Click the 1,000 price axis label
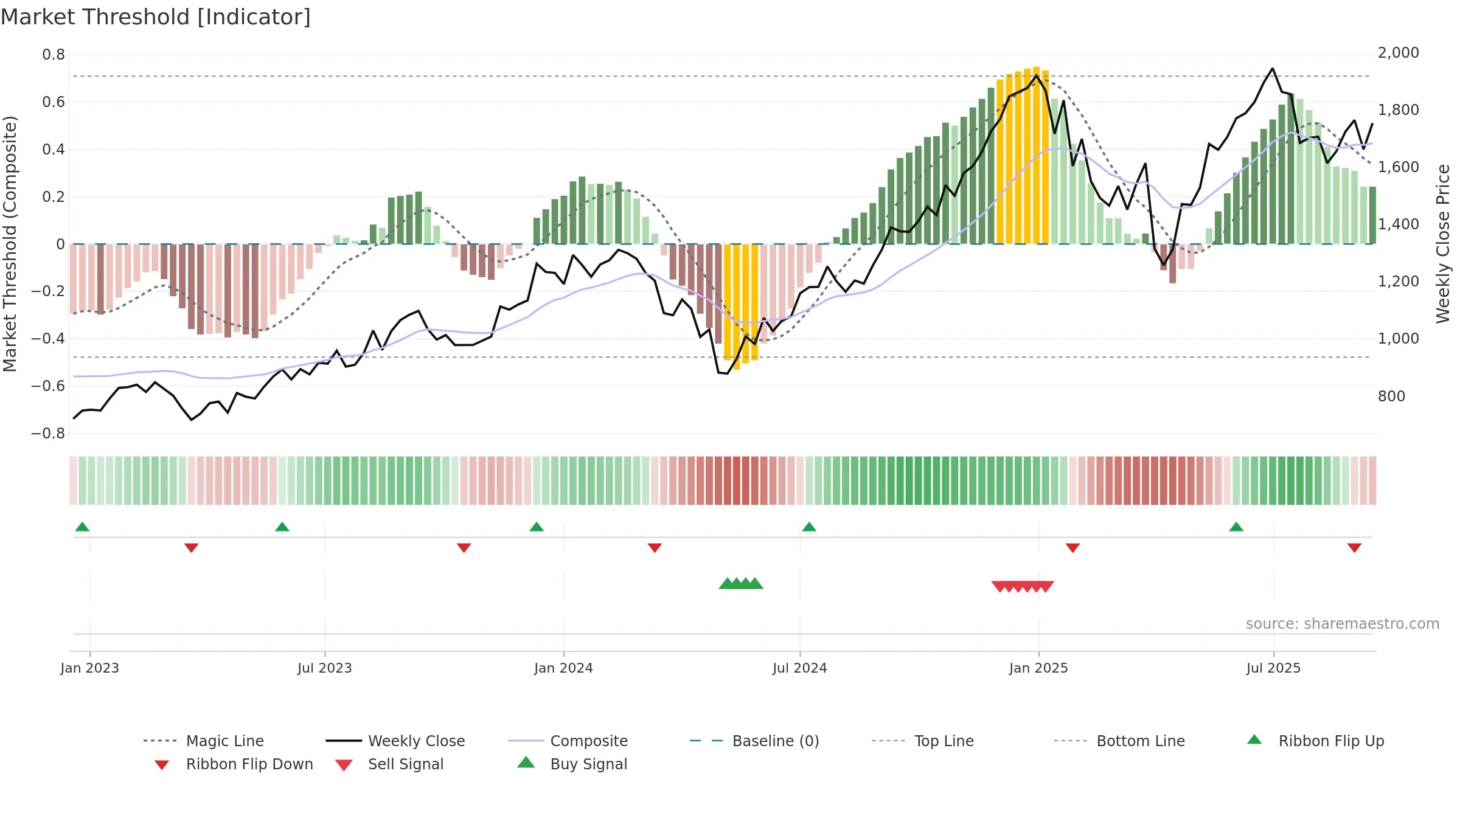Image resolution: width=1460 pixels, height=821 pixels. pyautogui.click(x=1399, y=339)
